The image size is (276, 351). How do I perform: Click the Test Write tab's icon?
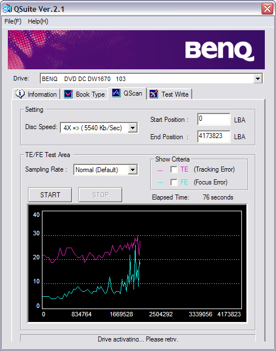[154, 94]
